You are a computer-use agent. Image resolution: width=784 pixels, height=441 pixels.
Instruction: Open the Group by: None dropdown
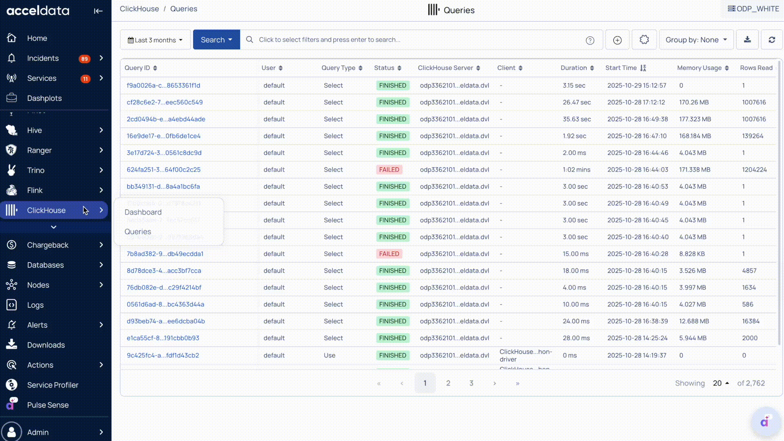point(696,40)
